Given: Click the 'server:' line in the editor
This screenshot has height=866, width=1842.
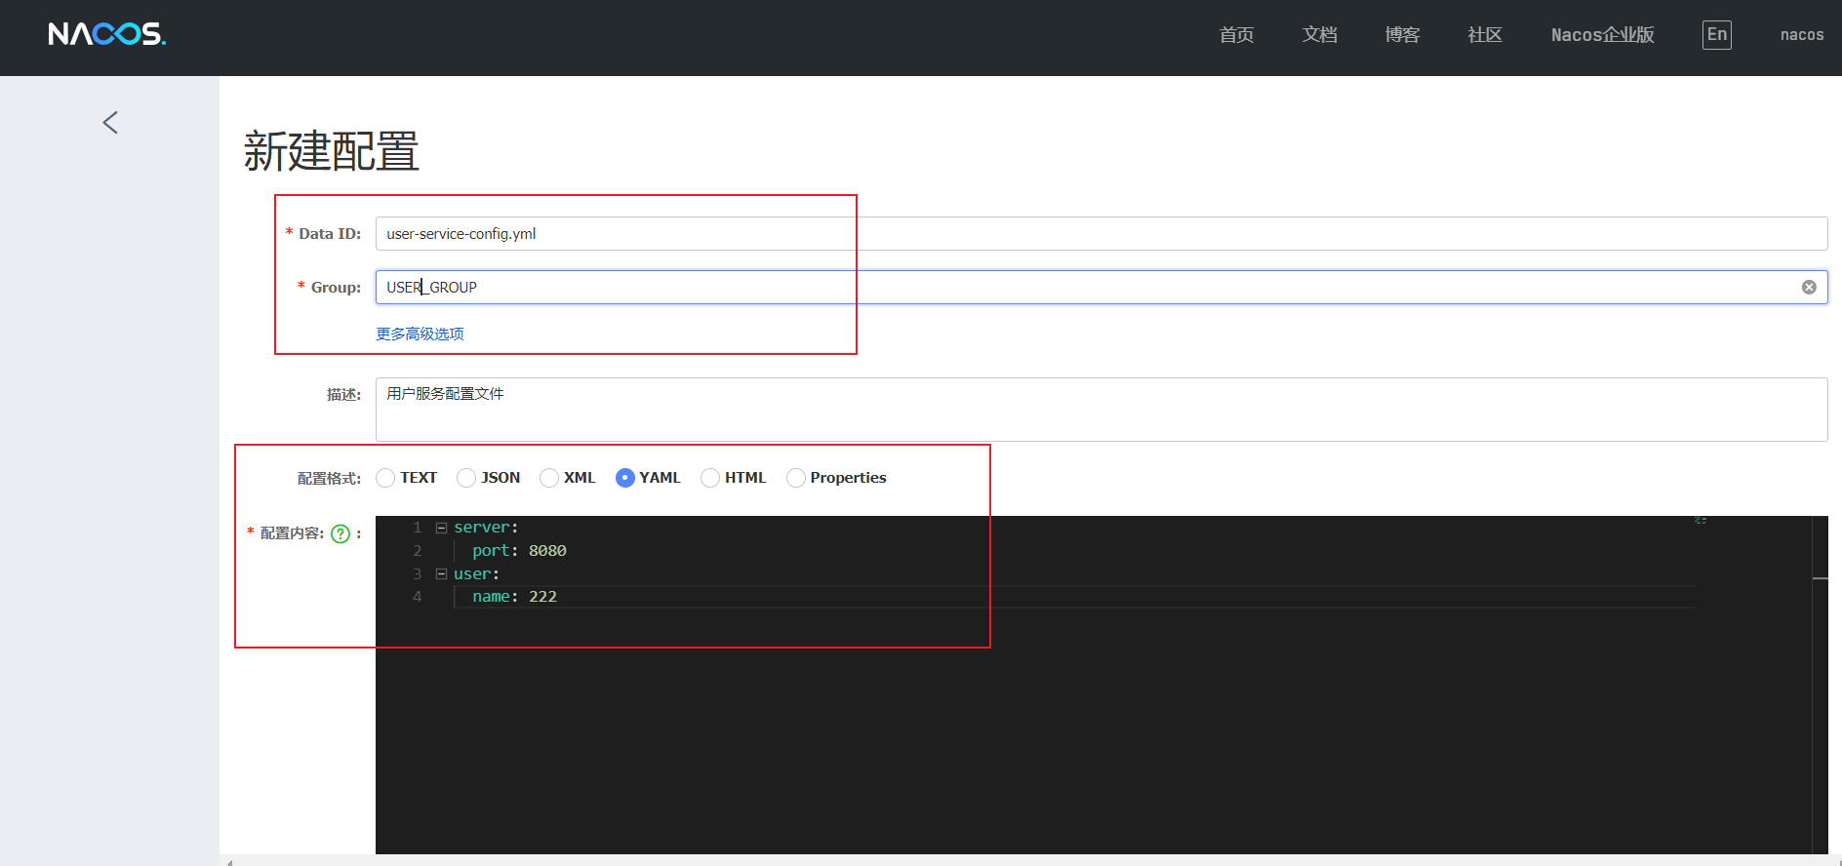Looking at the screenshot, I should 486,528.
